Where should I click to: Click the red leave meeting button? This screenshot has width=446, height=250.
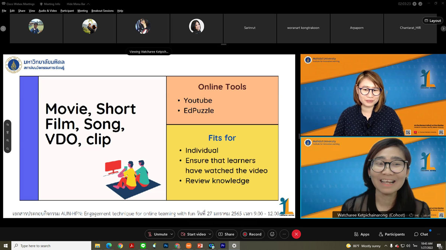(x=296, y=234)
